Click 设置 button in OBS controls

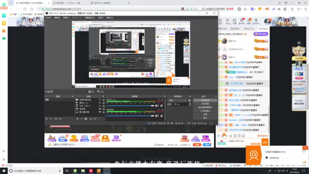click(205, 114)
